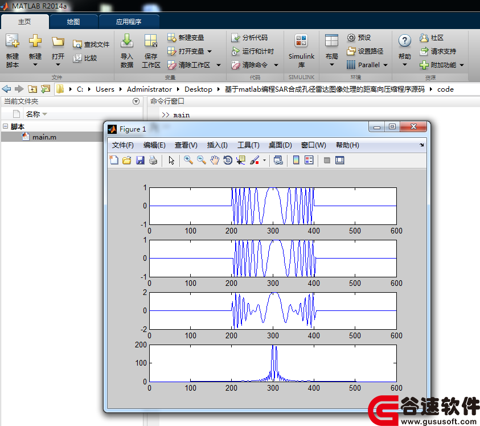Expand the Layout (布局) dropdown
Image resolution: width=480 pixels, height=426 pixels.
(332, 64)
